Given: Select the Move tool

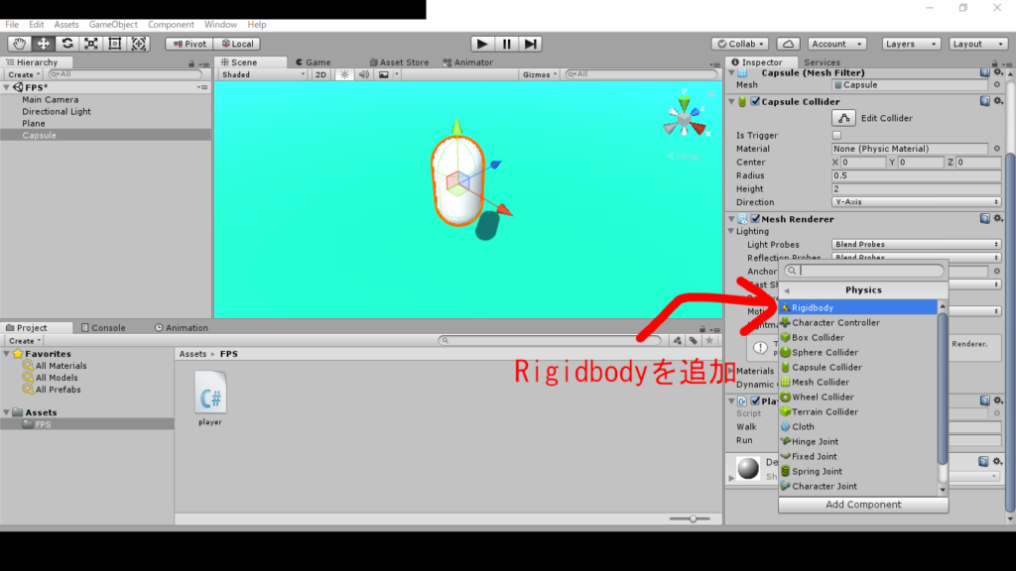Looking at the screenshot, I should point(44,44).
